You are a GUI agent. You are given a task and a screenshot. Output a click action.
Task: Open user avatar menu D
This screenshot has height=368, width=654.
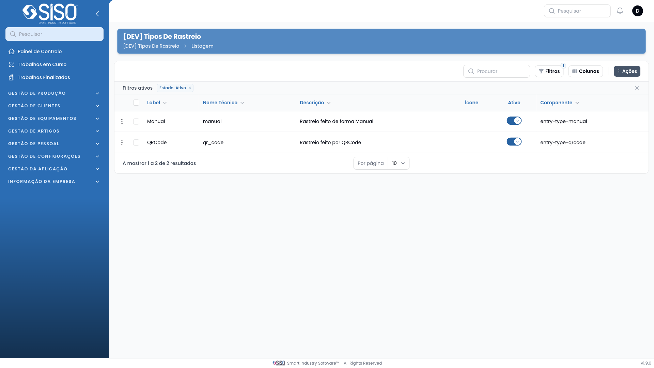[637, 11]
